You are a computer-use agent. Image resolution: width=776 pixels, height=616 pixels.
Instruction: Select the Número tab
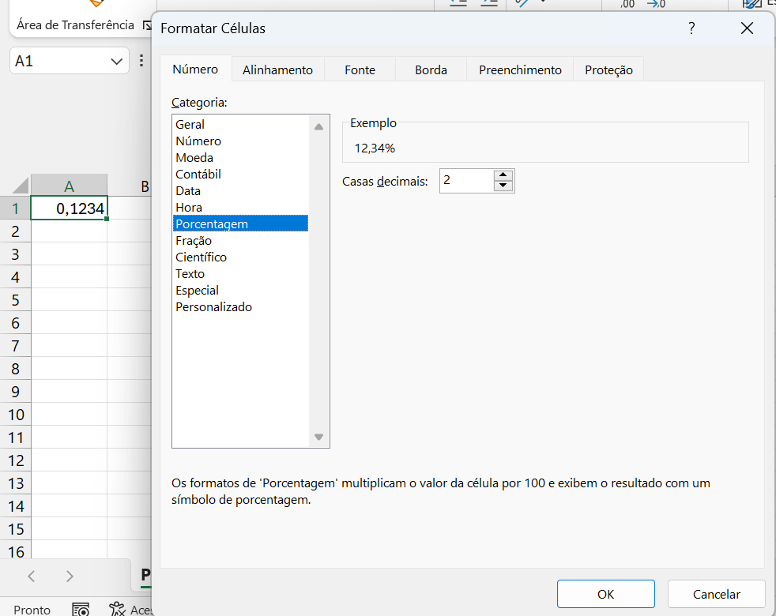[195, 69]
